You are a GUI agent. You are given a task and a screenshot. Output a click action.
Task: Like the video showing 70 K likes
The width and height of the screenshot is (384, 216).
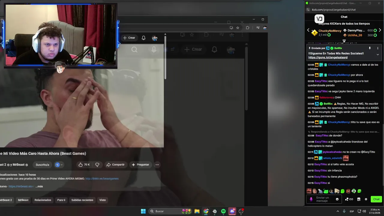point(84,165)
